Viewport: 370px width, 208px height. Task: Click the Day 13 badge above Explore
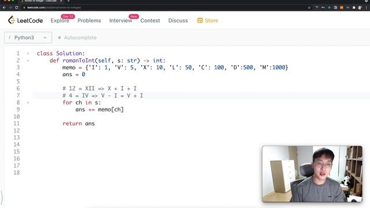pos(68,16)
